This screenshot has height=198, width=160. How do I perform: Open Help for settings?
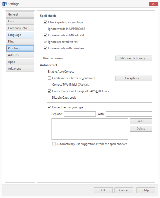(146, 190)
